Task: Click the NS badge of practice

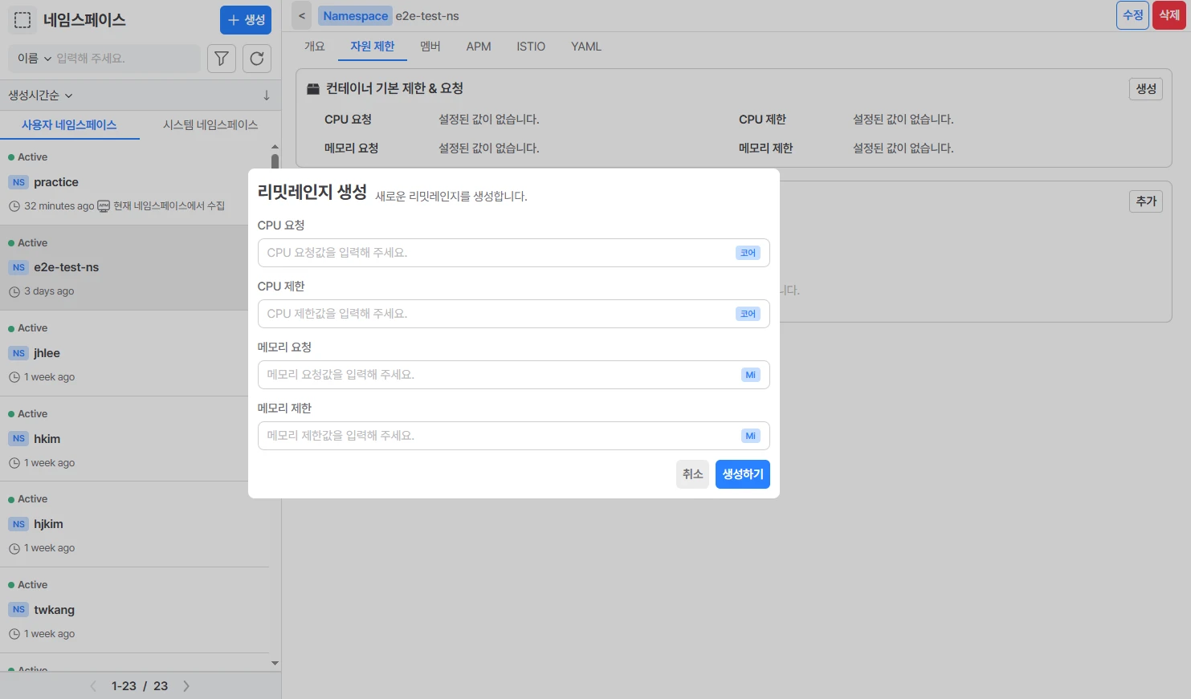Action: [x=18, y=182]
